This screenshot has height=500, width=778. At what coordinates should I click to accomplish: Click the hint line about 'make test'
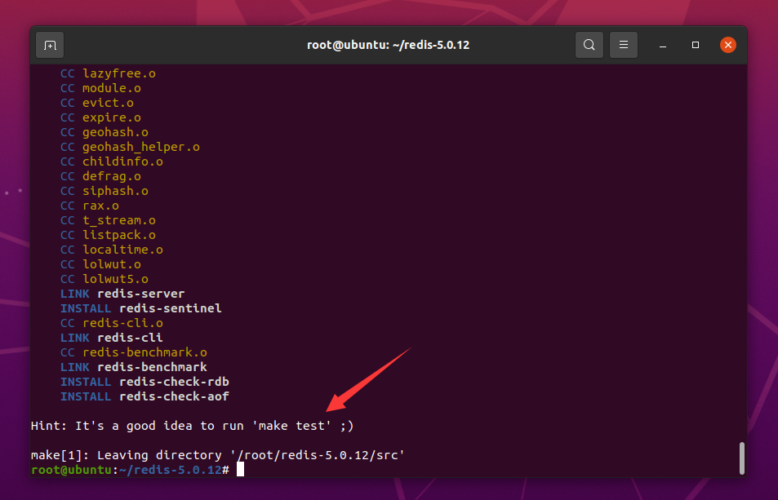192,426
